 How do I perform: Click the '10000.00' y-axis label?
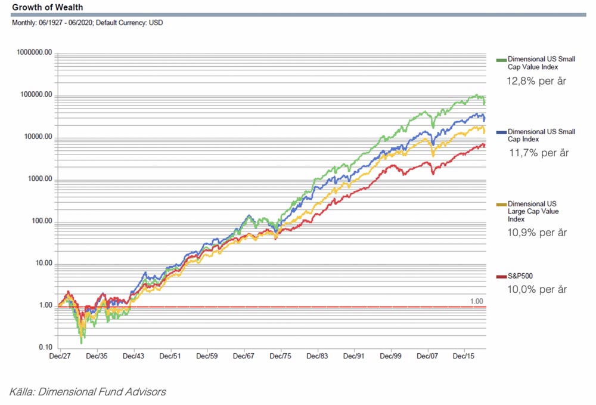click(x=38, y=137)
